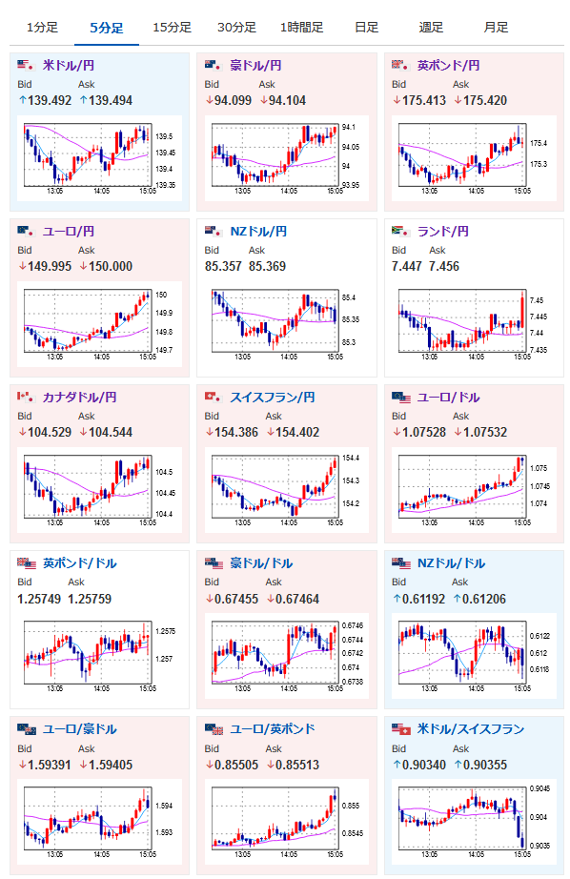Switch to the 日足 daily tab
Image resolution: width=570 pixels, height=879 pixels.
[367, 27]
